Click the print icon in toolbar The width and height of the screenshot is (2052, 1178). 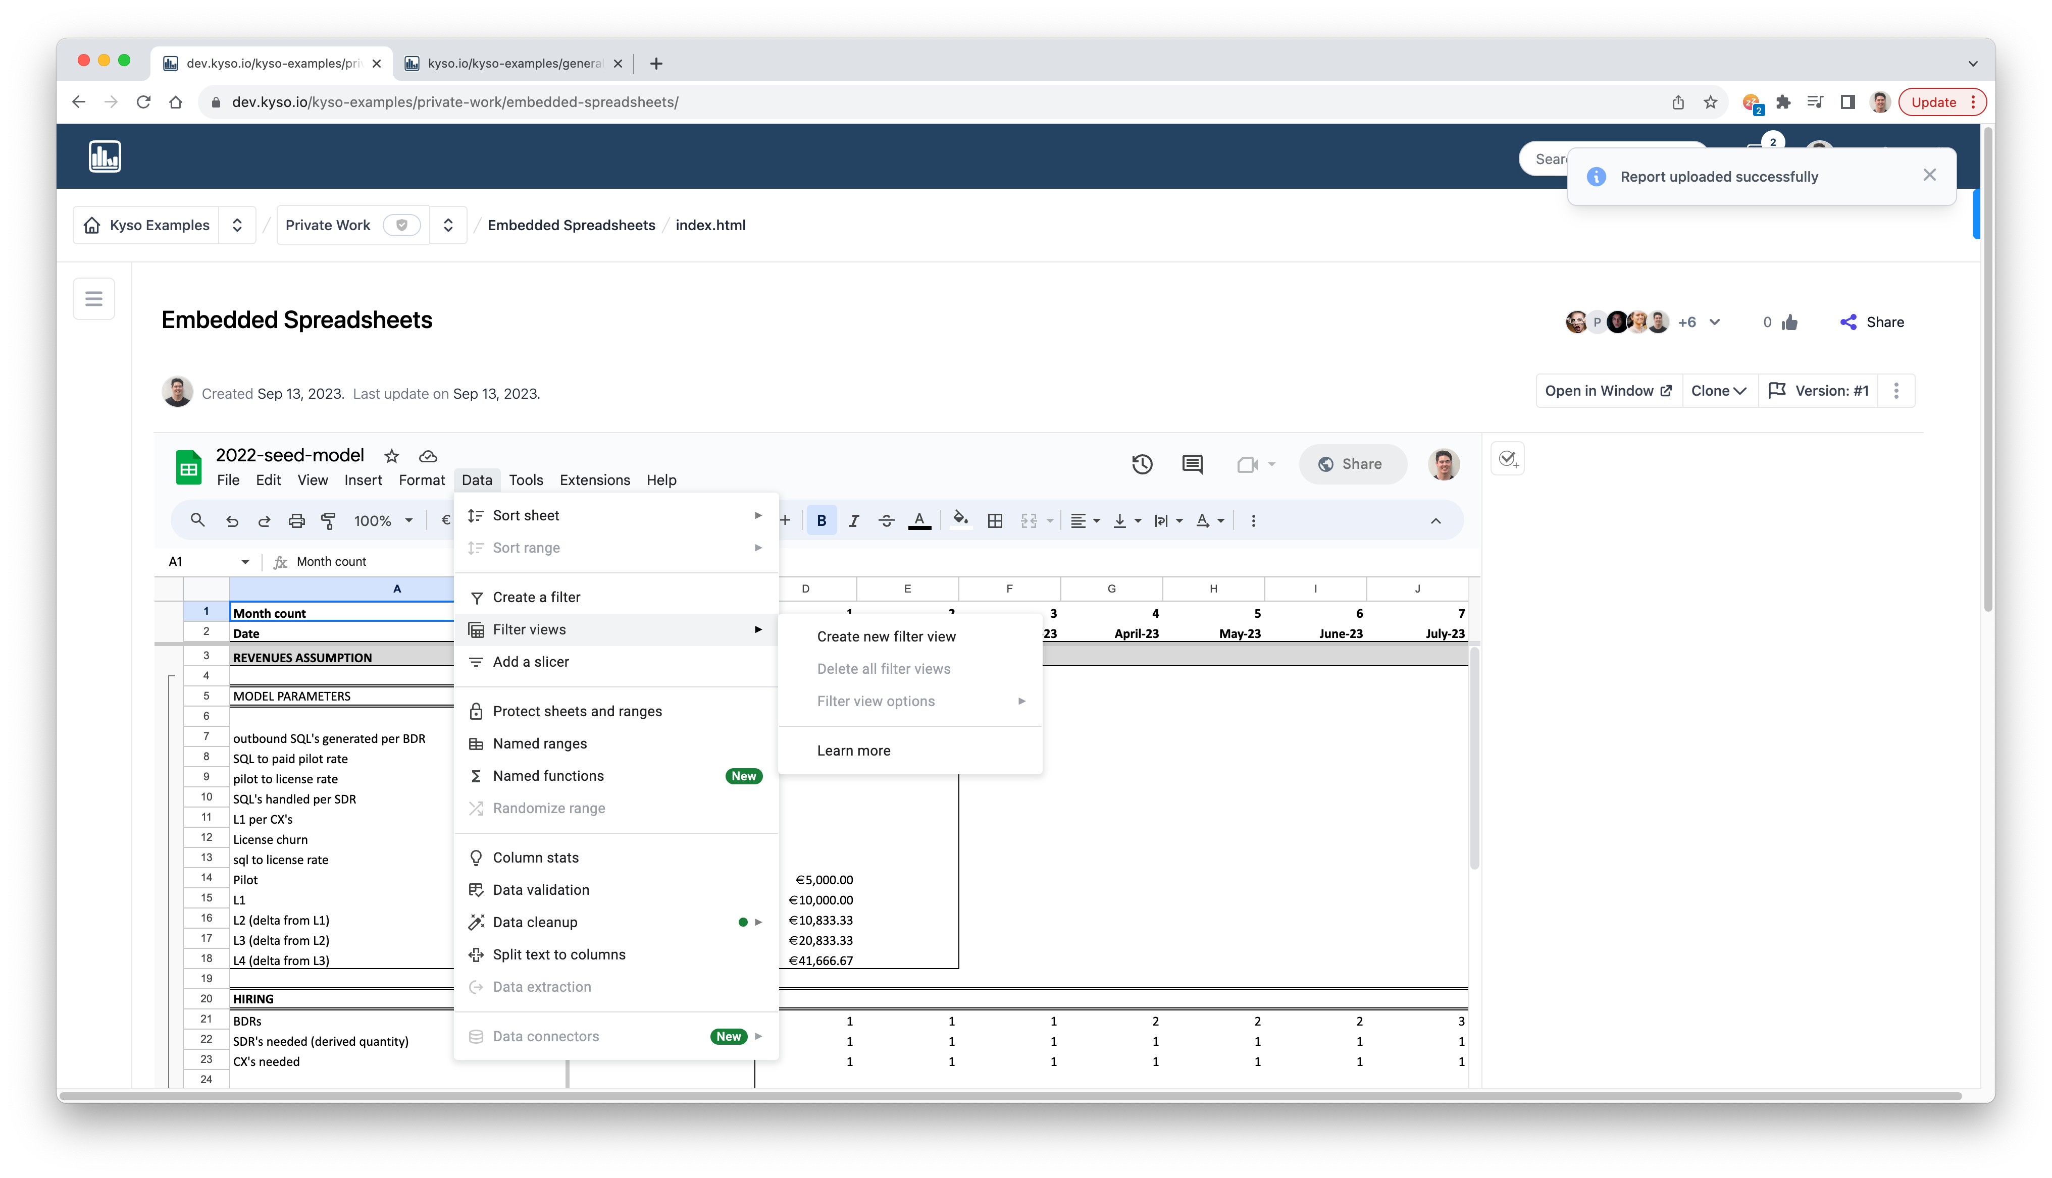click(296, 521)
